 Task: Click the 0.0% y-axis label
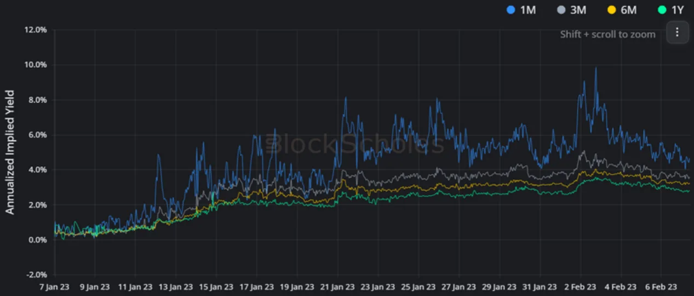[x=37, y=240]
